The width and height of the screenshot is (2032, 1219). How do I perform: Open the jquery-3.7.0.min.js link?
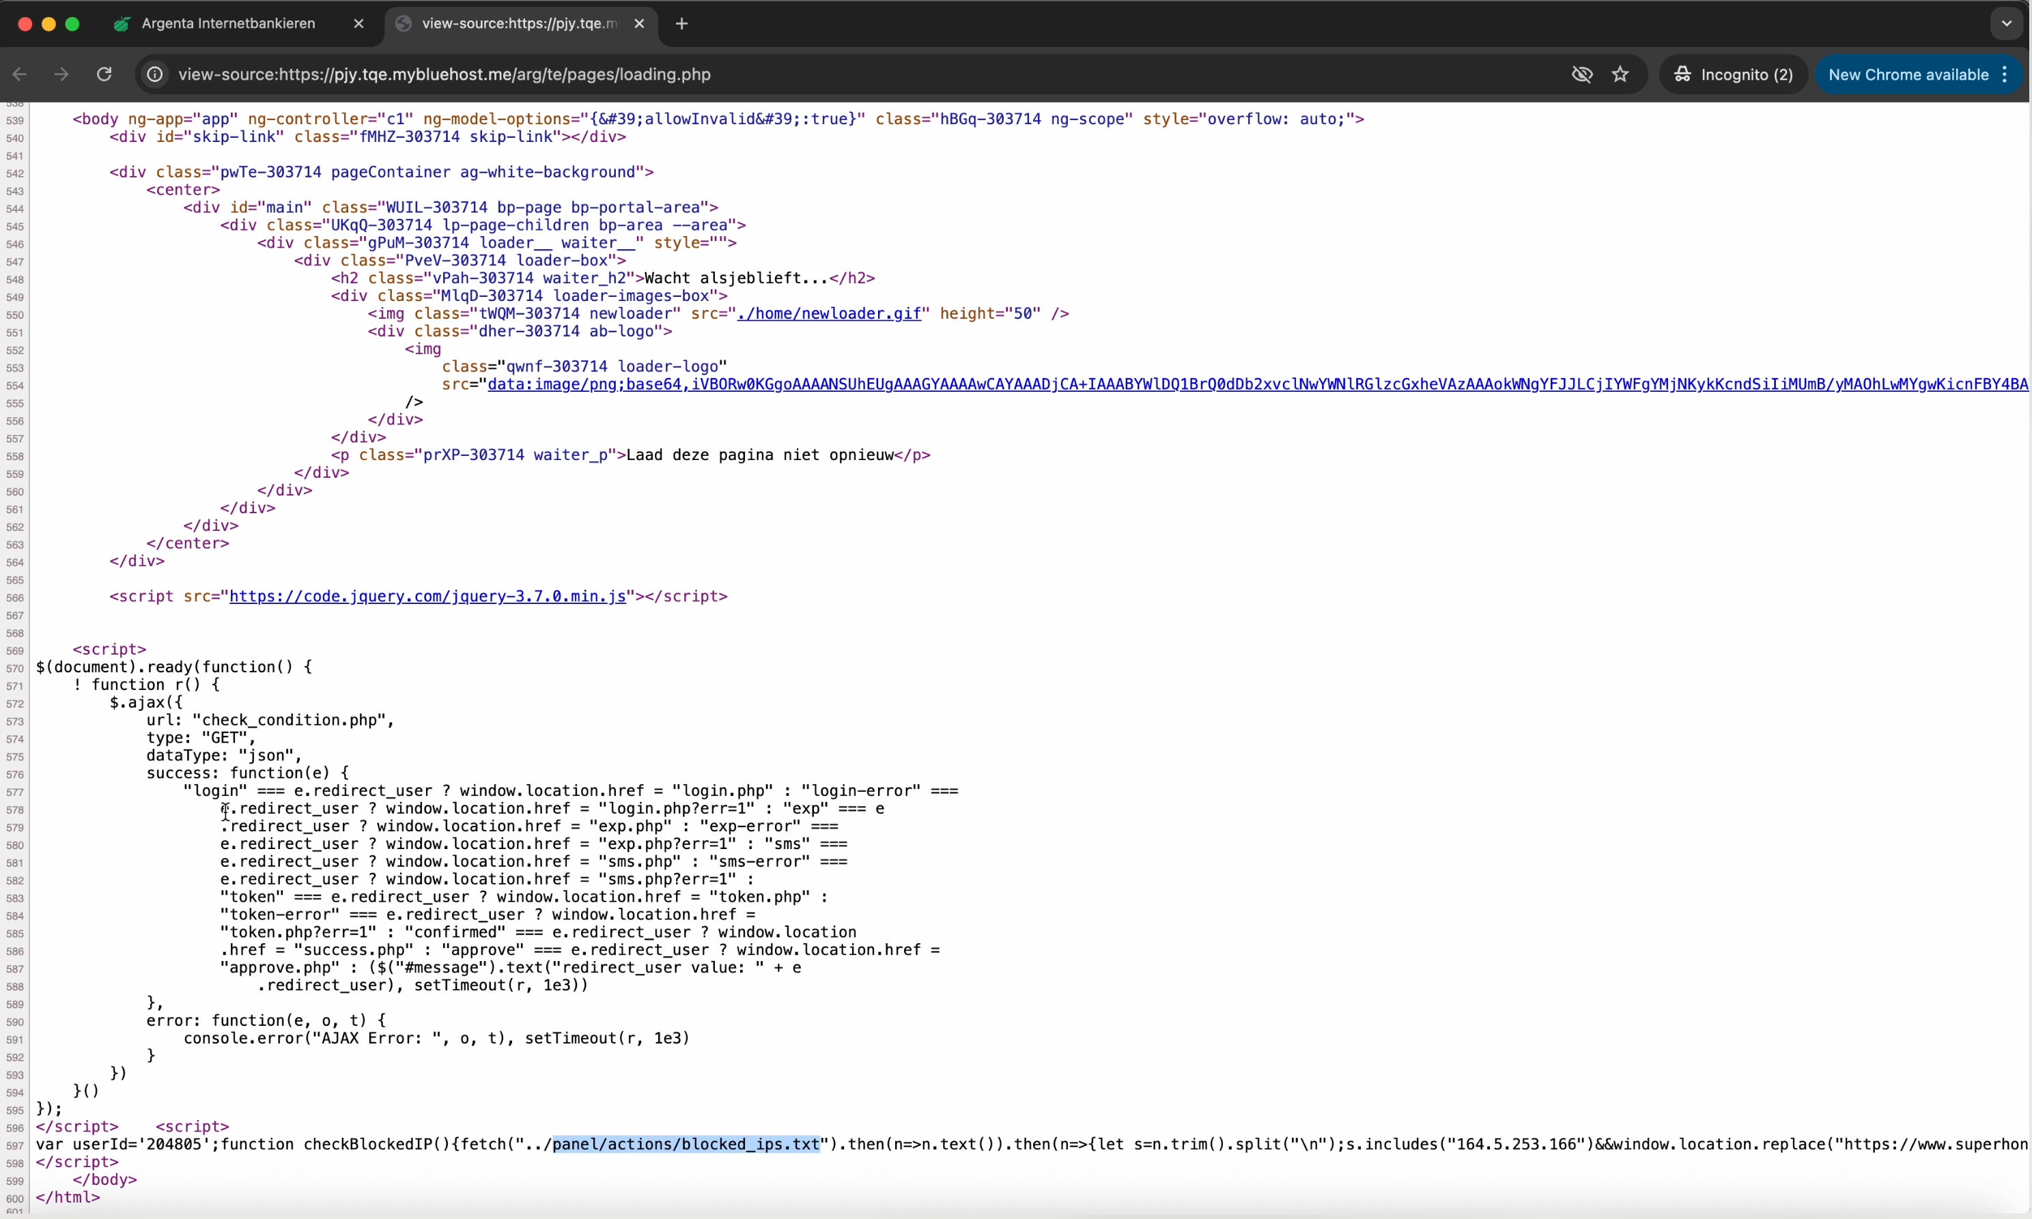pyautogui.click(x=427, y=597)
